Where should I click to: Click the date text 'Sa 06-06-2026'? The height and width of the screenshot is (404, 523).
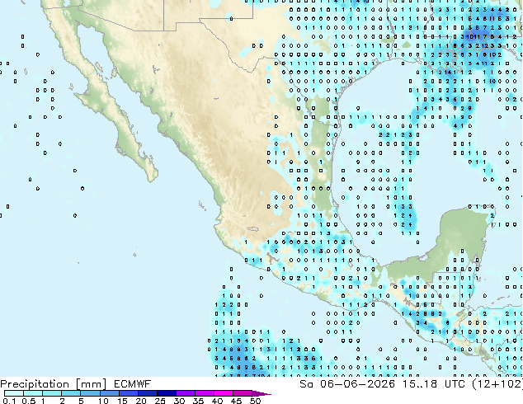click(347, 384)
